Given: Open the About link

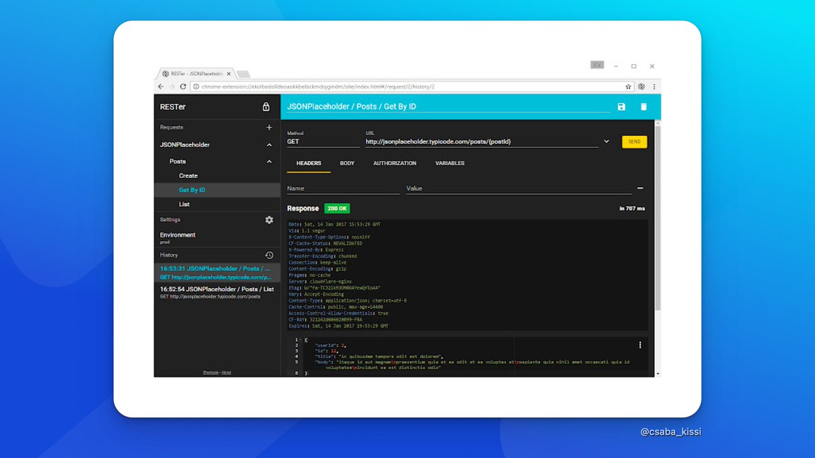Looking at the screenshot, I should [x=226, y=373].
